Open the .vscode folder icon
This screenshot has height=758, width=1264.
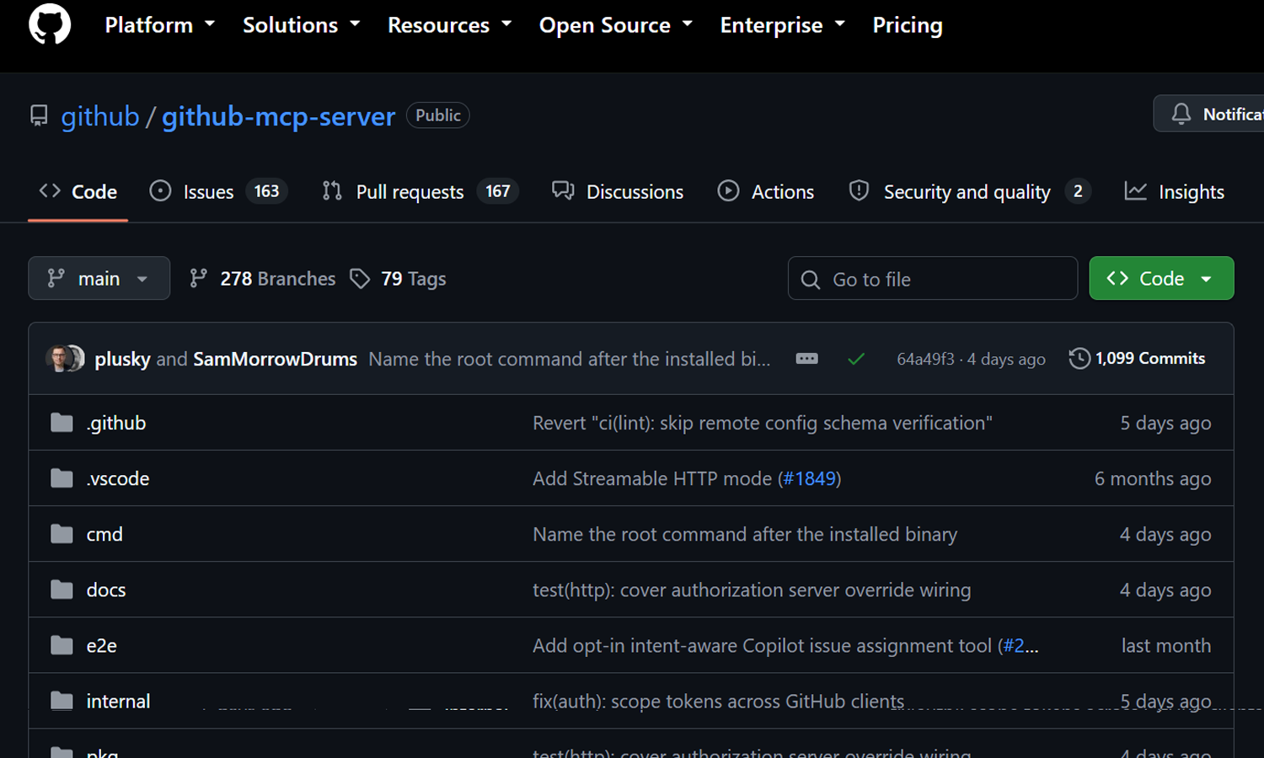(x=62, y=478)
